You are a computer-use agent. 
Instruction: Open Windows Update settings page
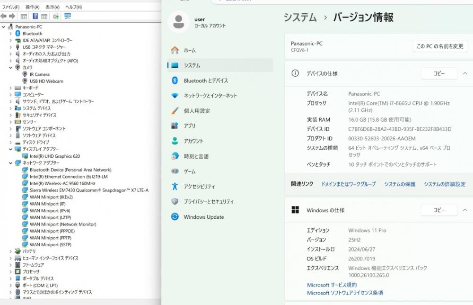(x=220, y=217)
